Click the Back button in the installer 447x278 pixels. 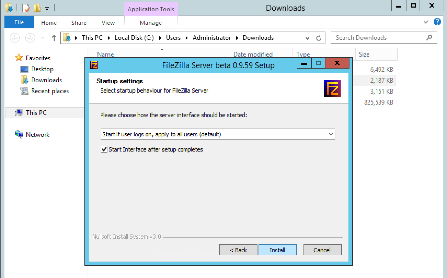pos(238,250)
